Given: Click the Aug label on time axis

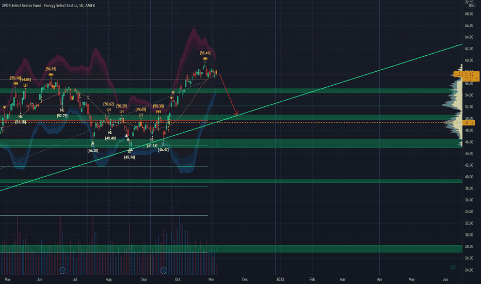Looking at the screenshot, I should pos(108,279).
